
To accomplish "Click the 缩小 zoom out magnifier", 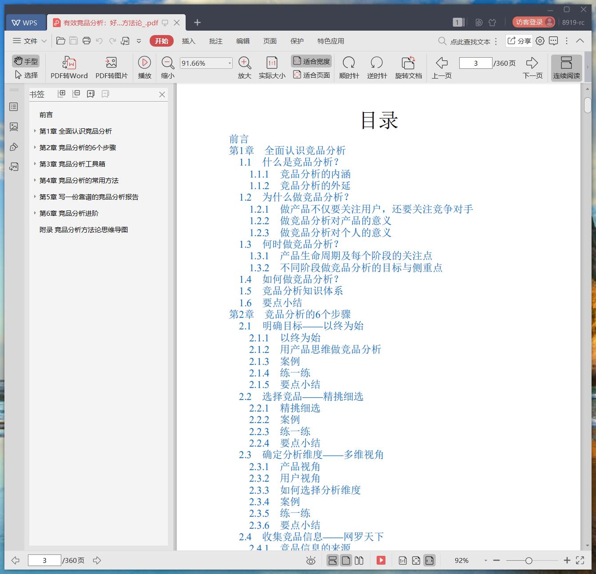I will (x=167, y=67).
